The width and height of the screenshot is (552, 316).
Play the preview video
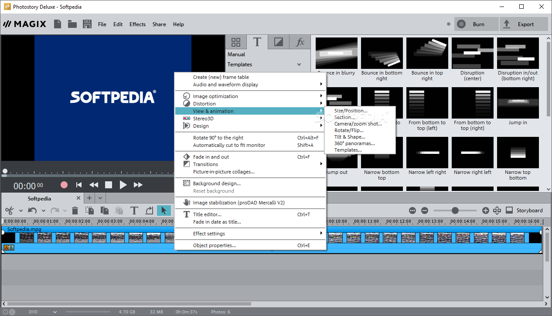tap(123, 185)
